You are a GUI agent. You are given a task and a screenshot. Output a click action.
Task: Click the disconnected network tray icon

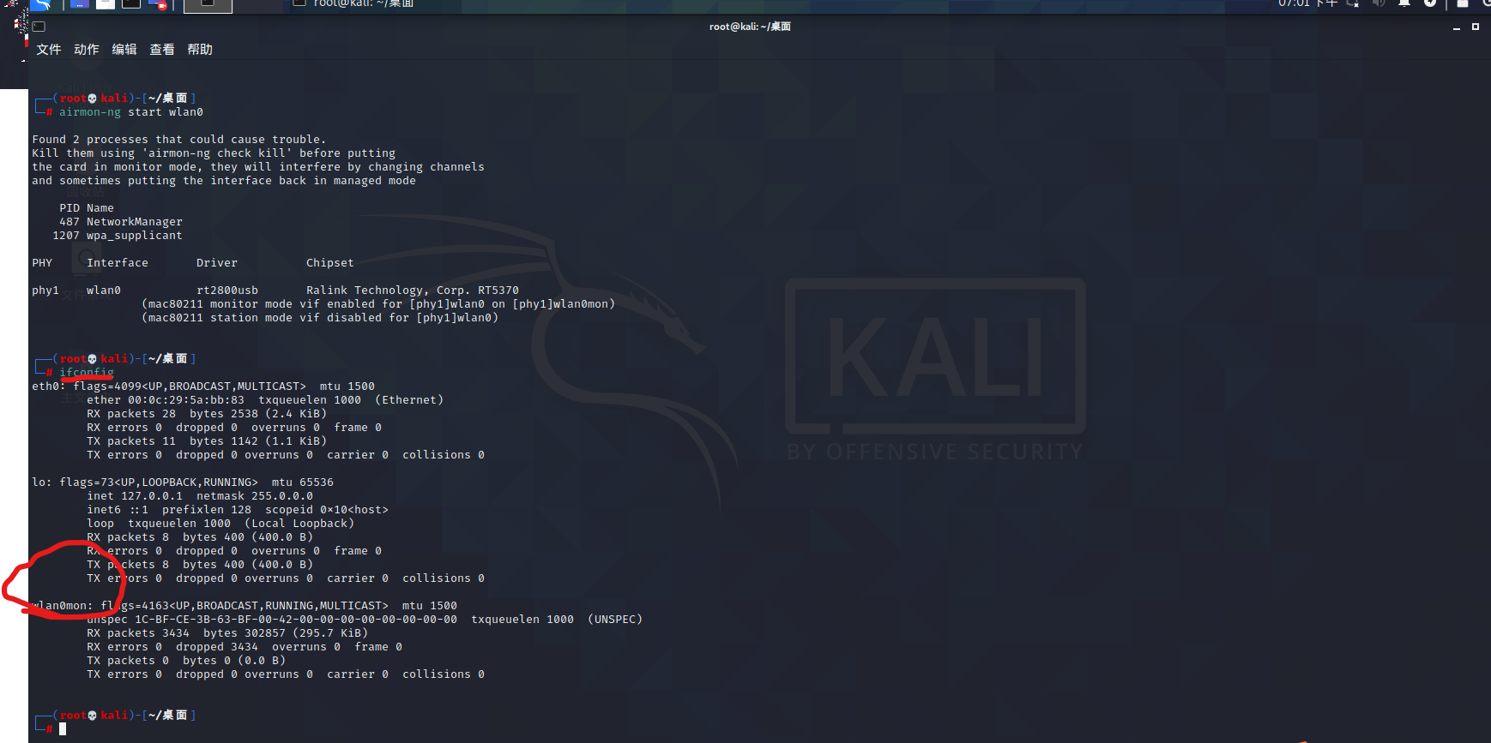tap(1353, 3)
